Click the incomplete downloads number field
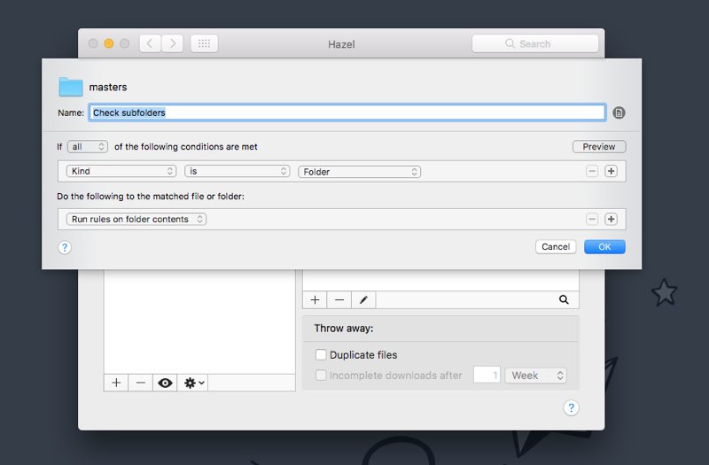709x465 pixels. click(487, 375)
